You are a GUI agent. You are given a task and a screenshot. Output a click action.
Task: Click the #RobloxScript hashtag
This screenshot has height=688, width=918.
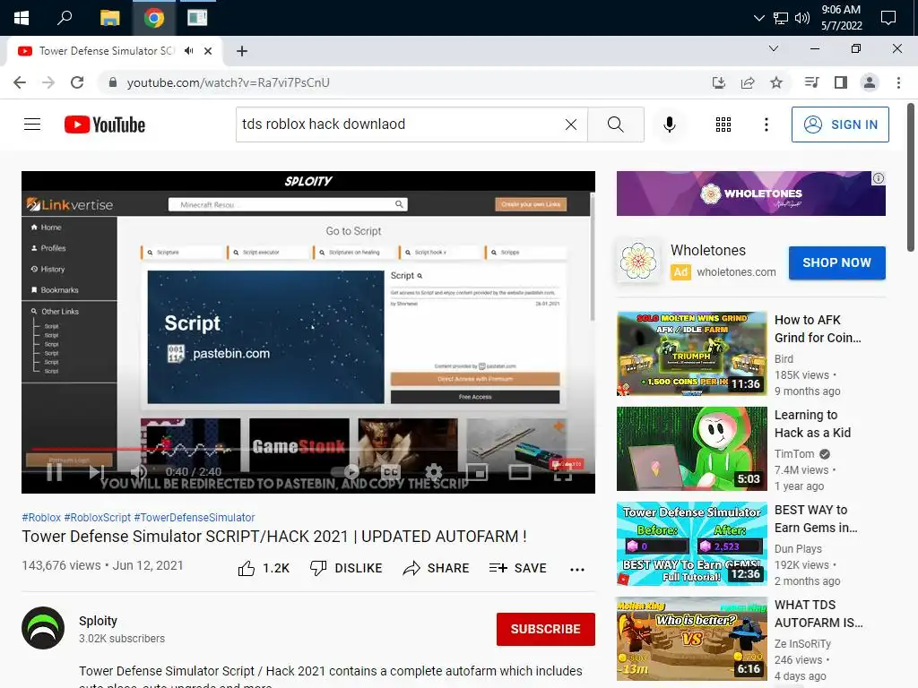(x=97, y=518)
